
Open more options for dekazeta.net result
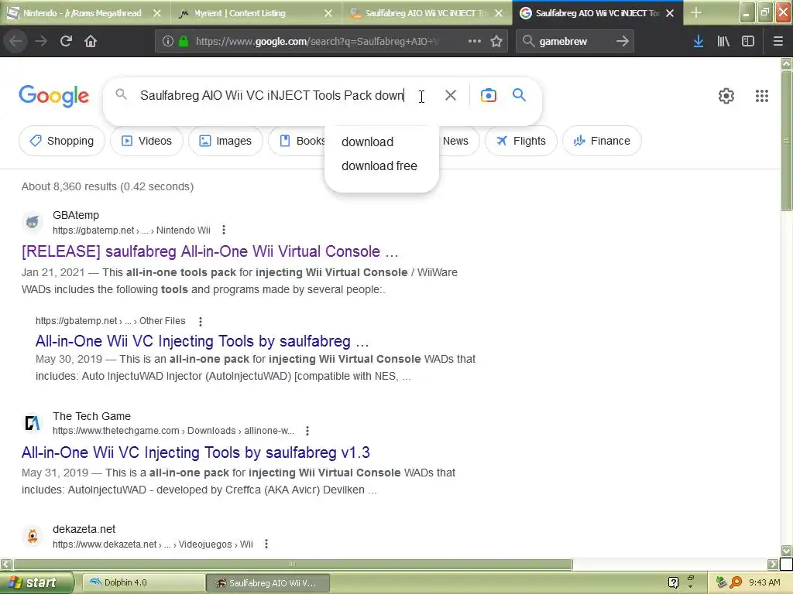click(x=266, y=544)
